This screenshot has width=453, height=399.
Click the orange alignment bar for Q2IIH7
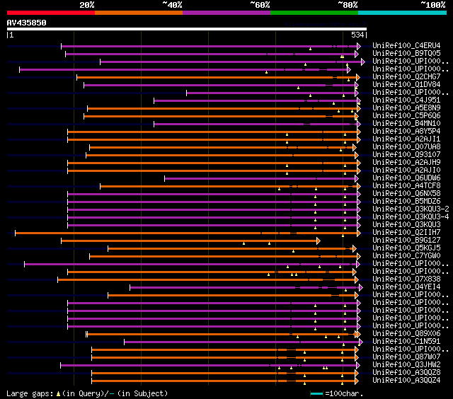point(186,233)
